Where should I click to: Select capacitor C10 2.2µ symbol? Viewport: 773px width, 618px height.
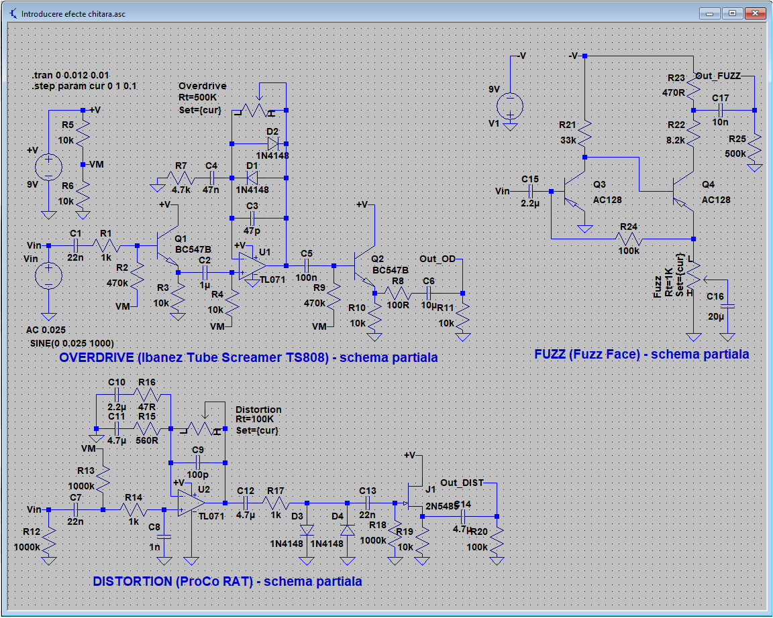coord(117,394)
